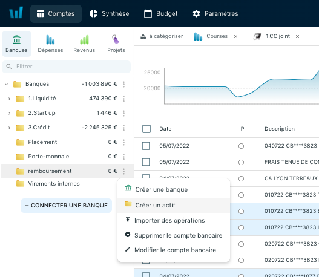Open the Projets tag icon
The height and width of the screenshot is (277, 319).
pyautogui.click(x=116, y=39)
